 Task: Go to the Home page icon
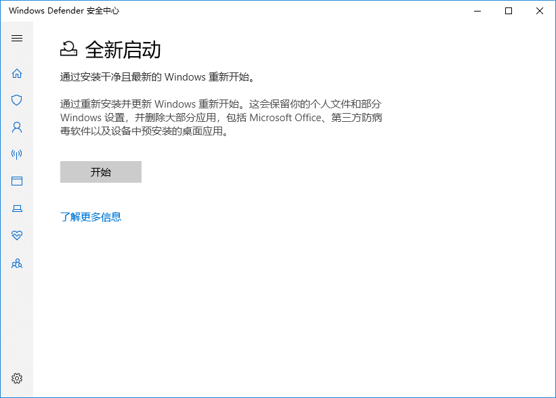(x=17, y=73)
